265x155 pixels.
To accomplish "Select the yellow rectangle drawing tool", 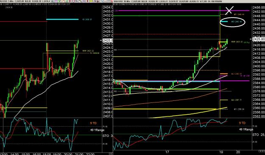I will click(91, 1).
